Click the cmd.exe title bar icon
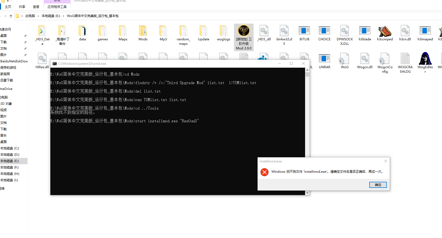Image resolution: width=442 pixels, height=238 pixels. tap(55, 64)
